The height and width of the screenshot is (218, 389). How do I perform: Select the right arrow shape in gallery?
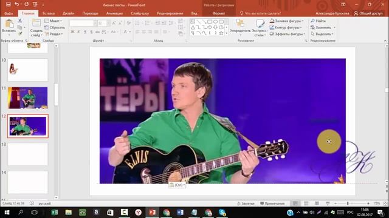point(210,27)
